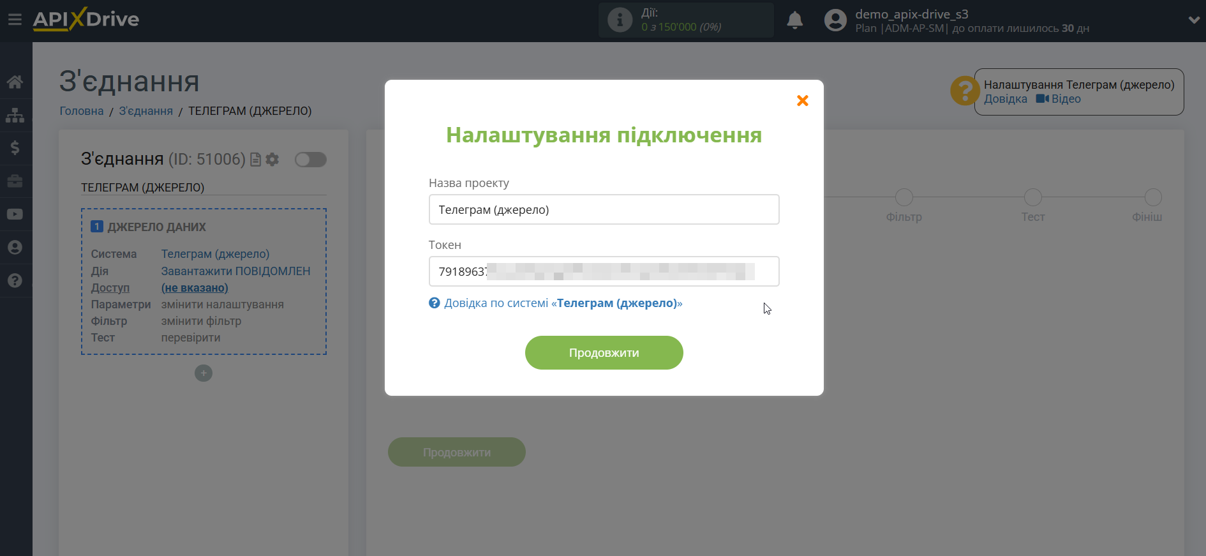Open the help question icon in sidebar
The width and height of the screenshot is (1206, 556).
click(15, 281)
